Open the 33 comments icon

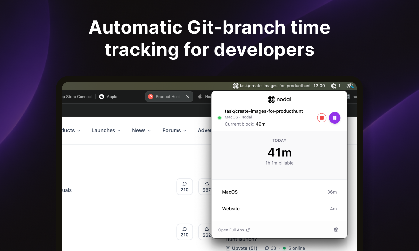(x=270, y=248)
